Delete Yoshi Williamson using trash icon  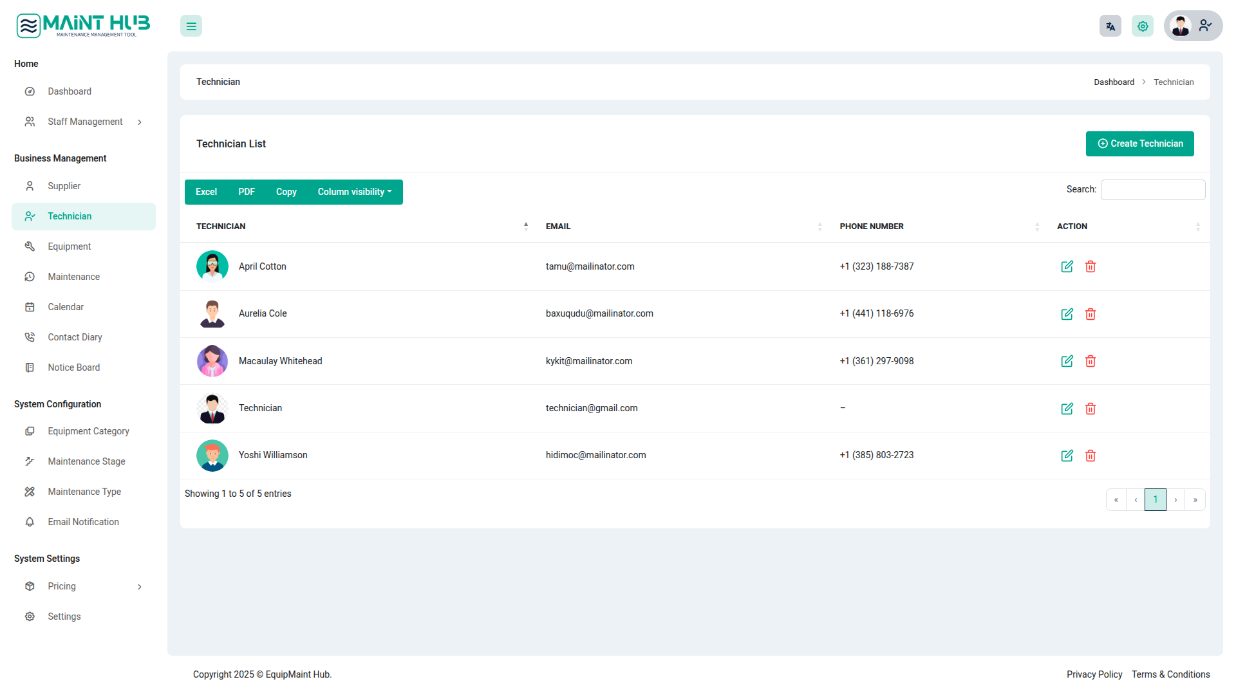pyautogui.click(x=1091, y=456)
